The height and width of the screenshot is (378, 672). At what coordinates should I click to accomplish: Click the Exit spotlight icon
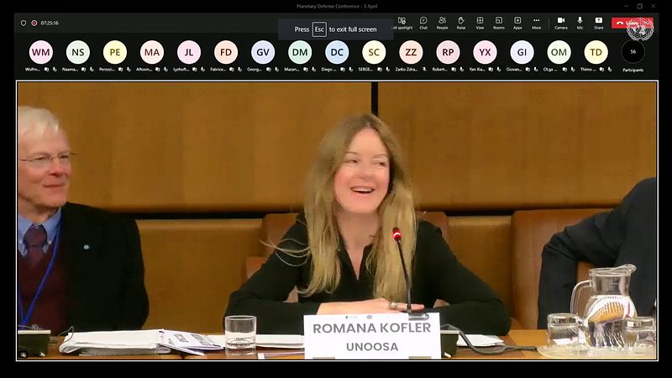point(402,22)
